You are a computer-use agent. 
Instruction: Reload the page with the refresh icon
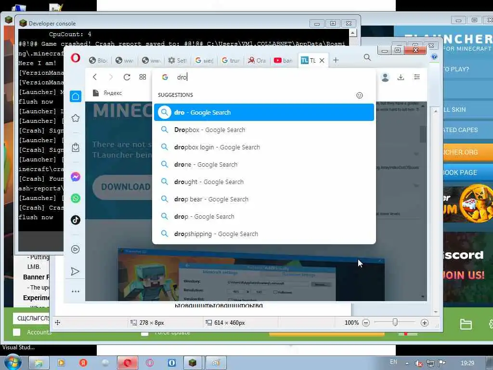(127, 77)
